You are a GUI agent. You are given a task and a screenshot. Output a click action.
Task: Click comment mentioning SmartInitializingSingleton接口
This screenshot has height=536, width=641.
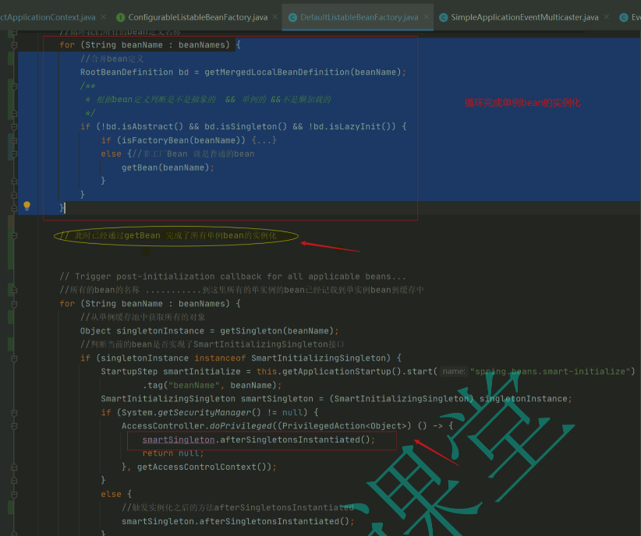[212, 344]
